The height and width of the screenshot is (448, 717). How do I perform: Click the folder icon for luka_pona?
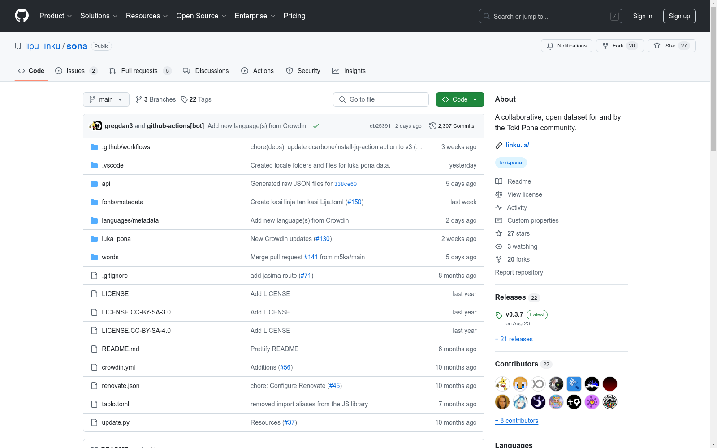94,239
